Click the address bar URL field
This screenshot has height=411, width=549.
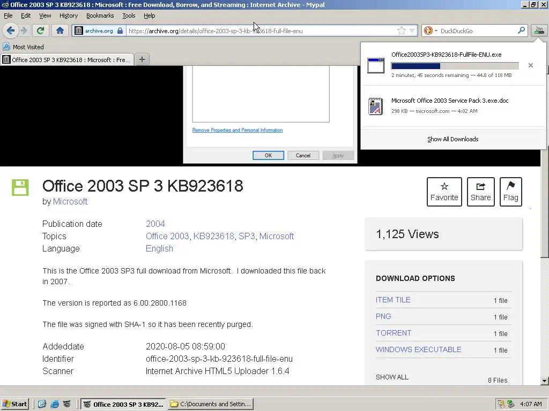pos(261,31)
